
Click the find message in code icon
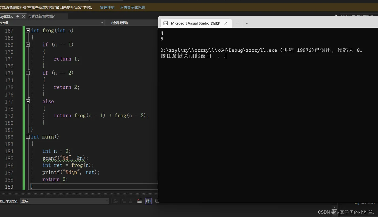[115, 201]
